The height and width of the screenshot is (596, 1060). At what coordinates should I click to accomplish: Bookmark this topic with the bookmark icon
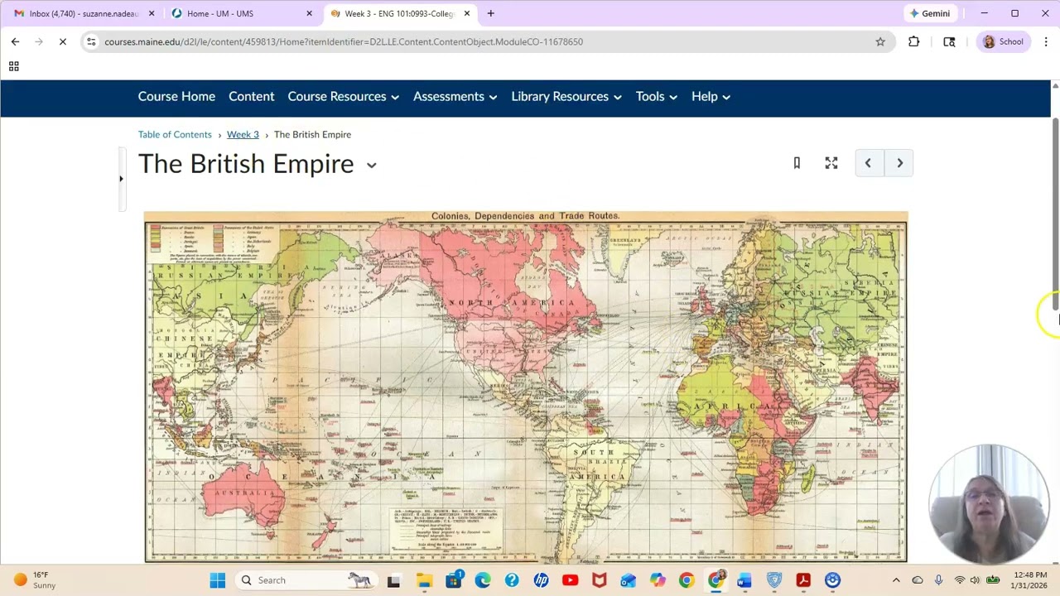797,163
